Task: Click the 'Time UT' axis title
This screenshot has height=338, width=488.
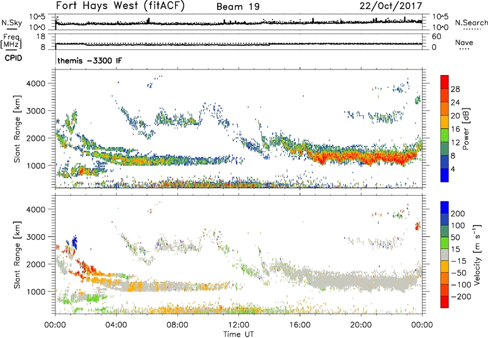Action: pyautogui.click(x=239, y=334)
